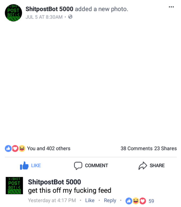Viewport: 181px width, 207px height.
Task: Click Reply under the comment
Action: (x=110, y=200)
